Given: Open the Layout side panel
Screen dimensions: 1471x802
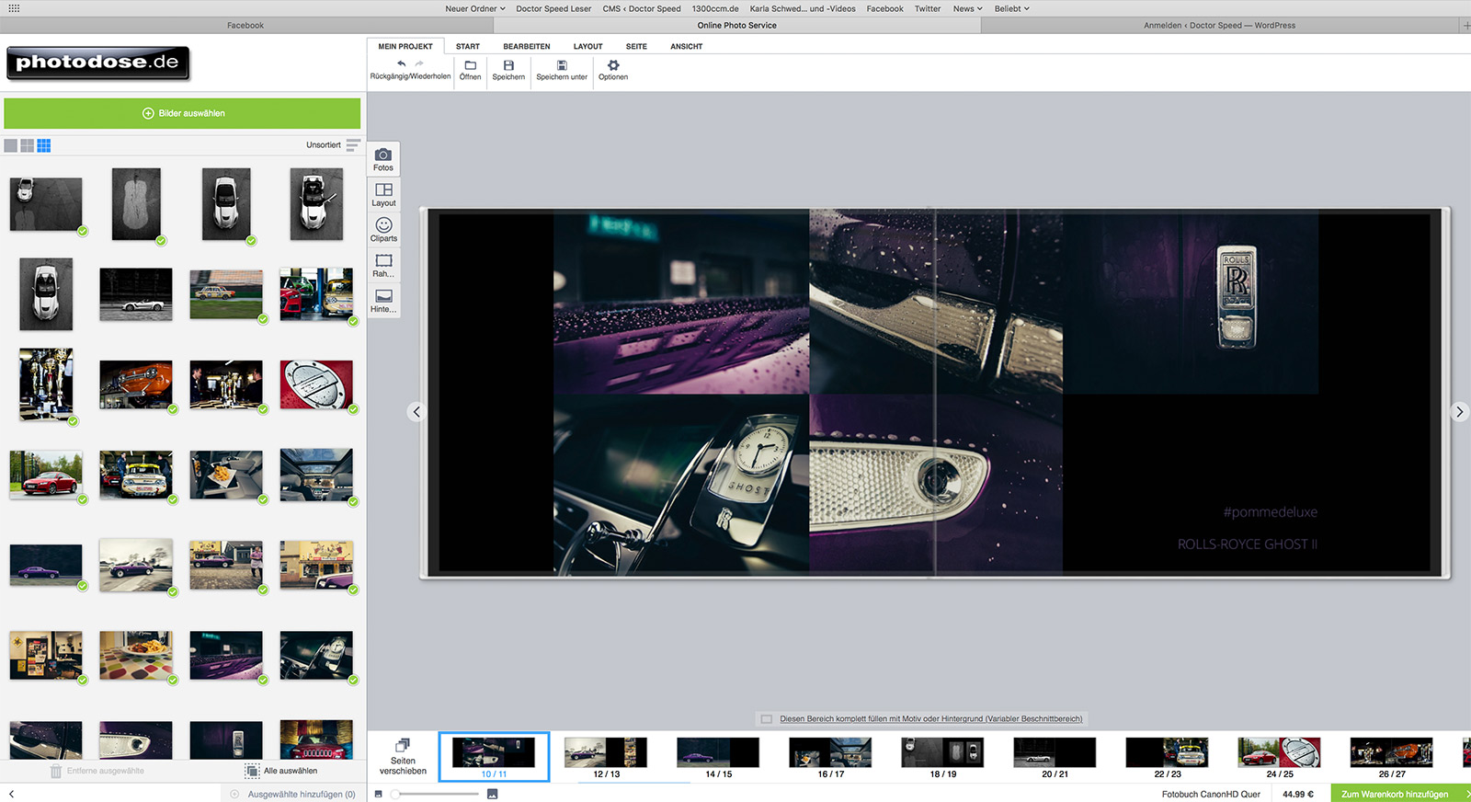Looking at the screenshot, I should (383, 195).
